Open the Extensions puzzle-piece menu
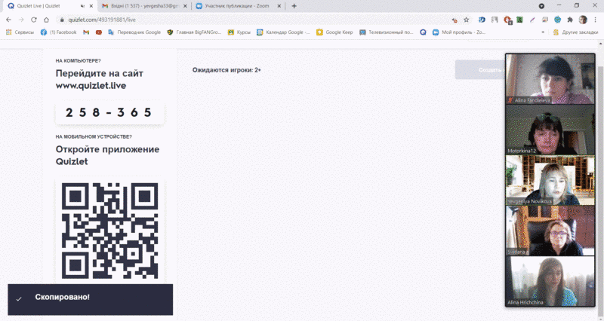 (x=570, y=20)
